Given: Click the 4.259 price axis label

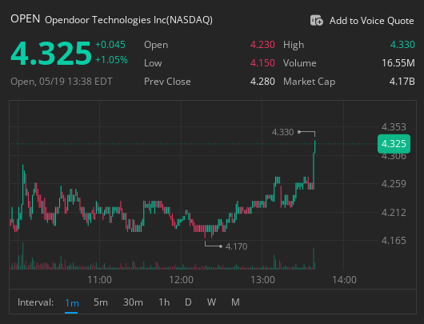Looking at the screenshot, I should tap(394, 184).
